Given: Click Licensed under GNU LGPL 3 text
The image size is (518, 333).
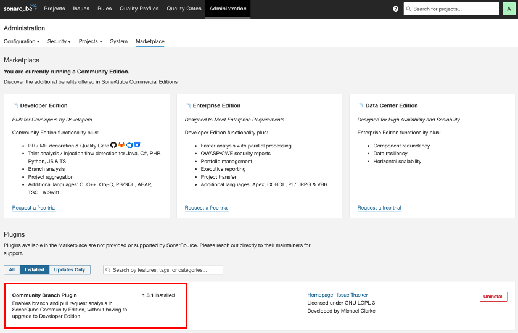Looking at the screenshot, I should (x=341, y=303).
